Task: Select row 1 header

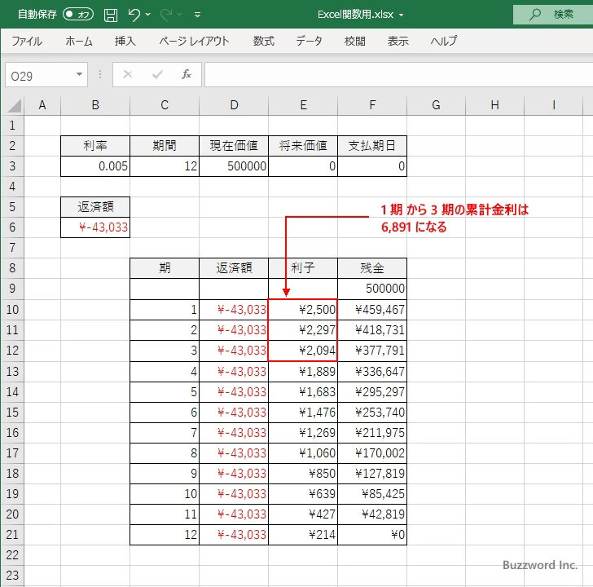Action: click(x=12, y=126)
